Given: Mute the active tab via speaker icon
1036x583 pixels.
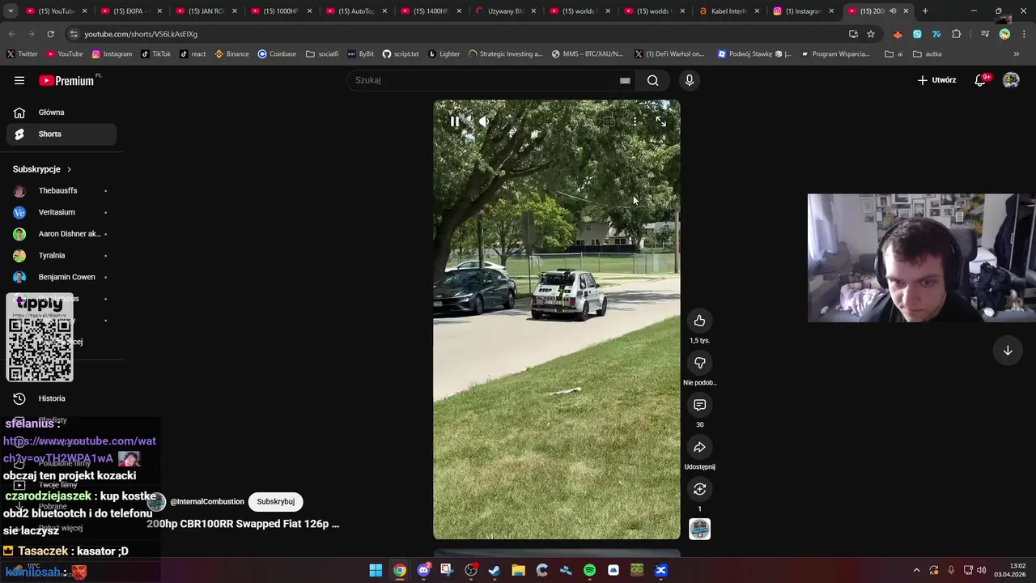Looking at the screenshot, I should pos(893,11).
